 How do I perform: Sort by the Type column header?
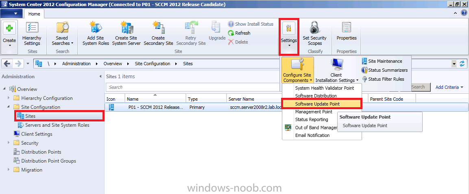click(206, 99)
